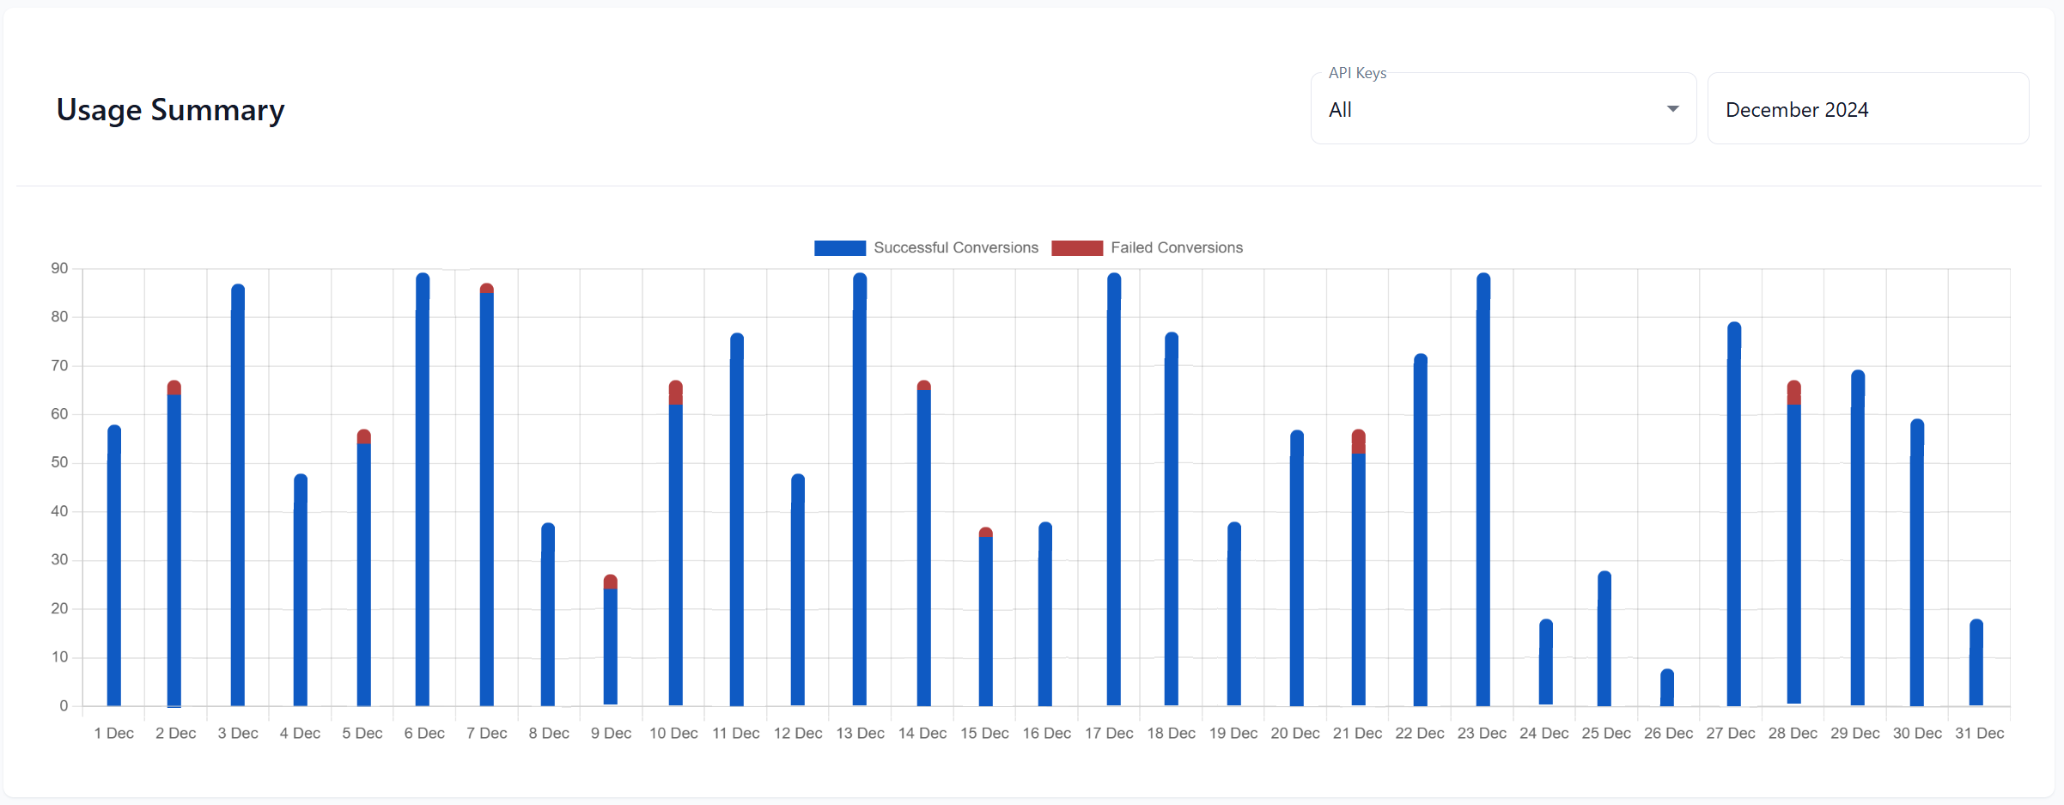Select the 23 Dec bar
Image resolution: width=2064 pixels, height=805 pixels.
[1483, 490]
